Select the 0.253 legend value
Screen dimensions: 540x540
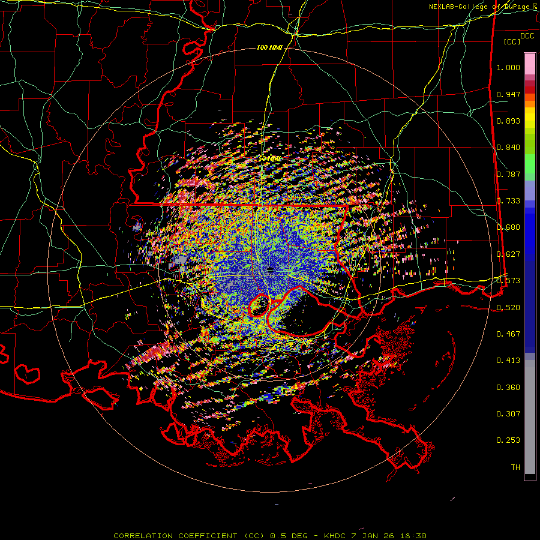click(508, 440)
